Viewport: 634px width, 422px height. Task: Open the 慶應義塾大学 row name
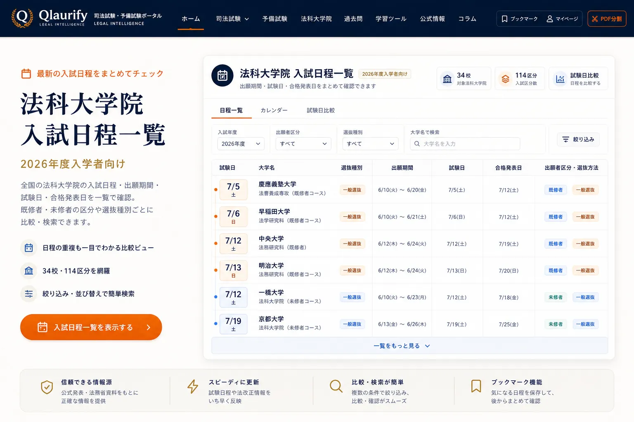click(x=277, y=184)
